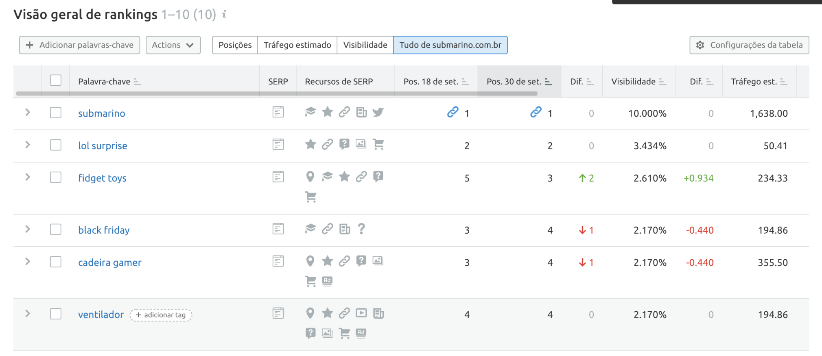Open the fidget toys keyword link

tap(102, 178)
